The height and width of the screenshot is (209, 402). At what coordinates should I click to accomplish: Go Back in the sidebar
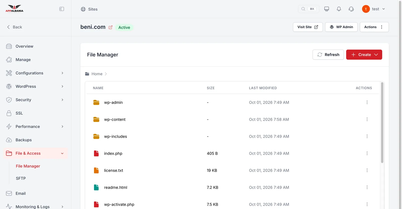tap(15, 27)
